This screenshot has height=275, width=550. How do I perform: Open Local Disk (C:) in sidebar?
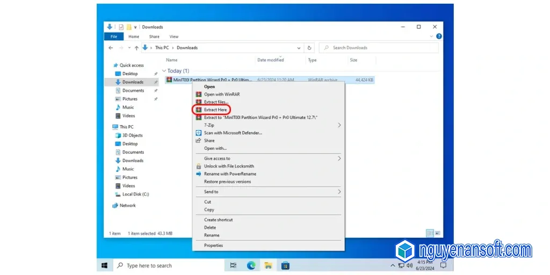(135, 194)
